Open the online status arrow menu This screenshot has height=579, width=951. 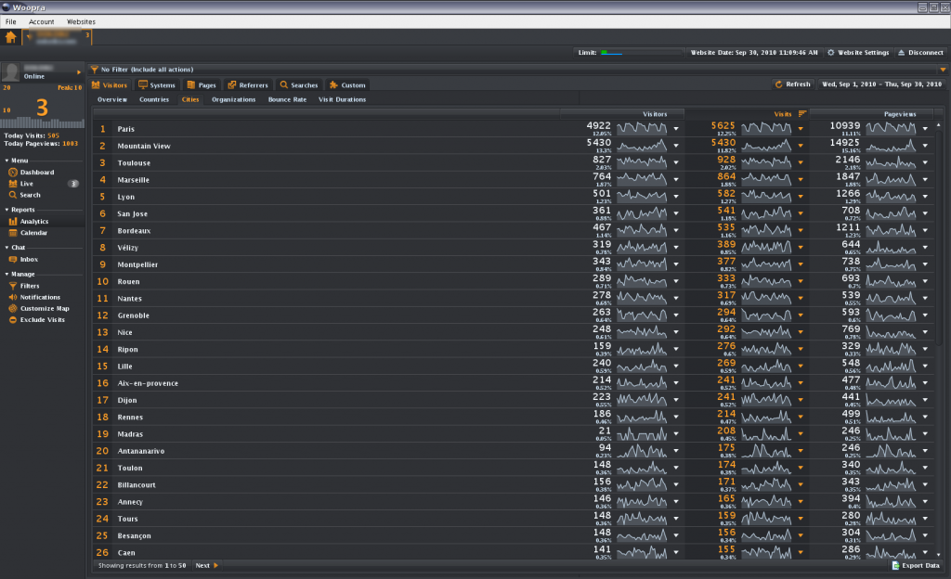[x=79, y=72]
